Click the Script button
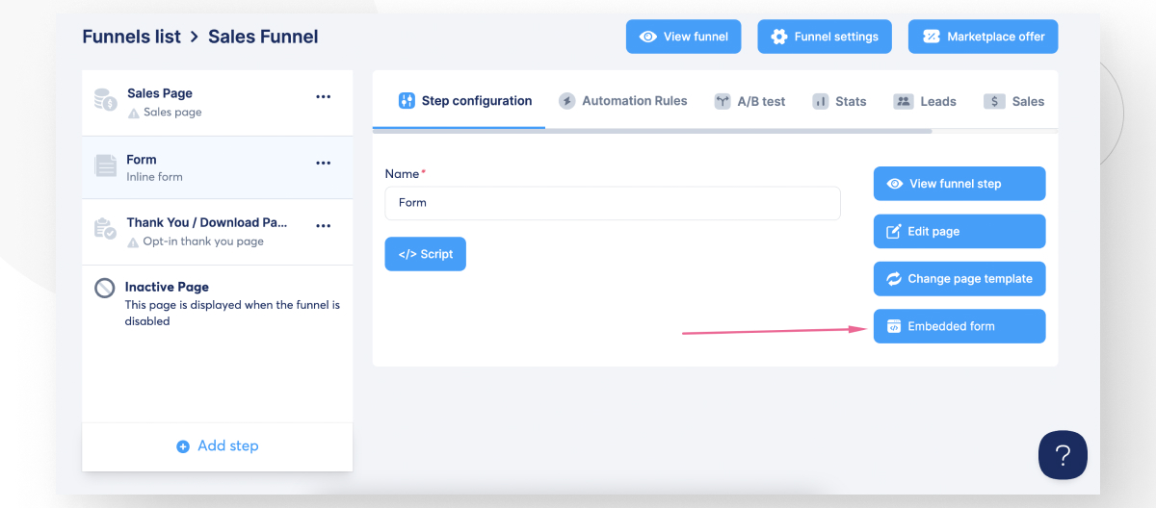 pyautogui.click(x=425, y=254)
